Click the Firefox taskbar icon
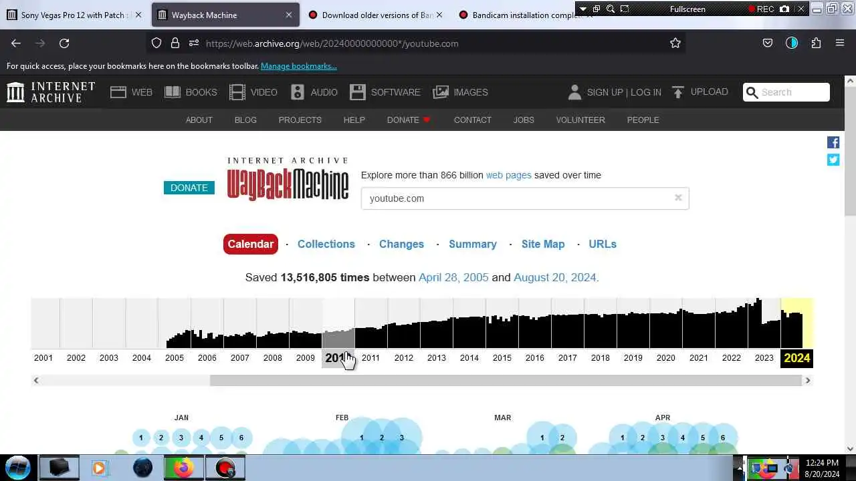This screenshot has height=481, width=856. coord(183,468)
